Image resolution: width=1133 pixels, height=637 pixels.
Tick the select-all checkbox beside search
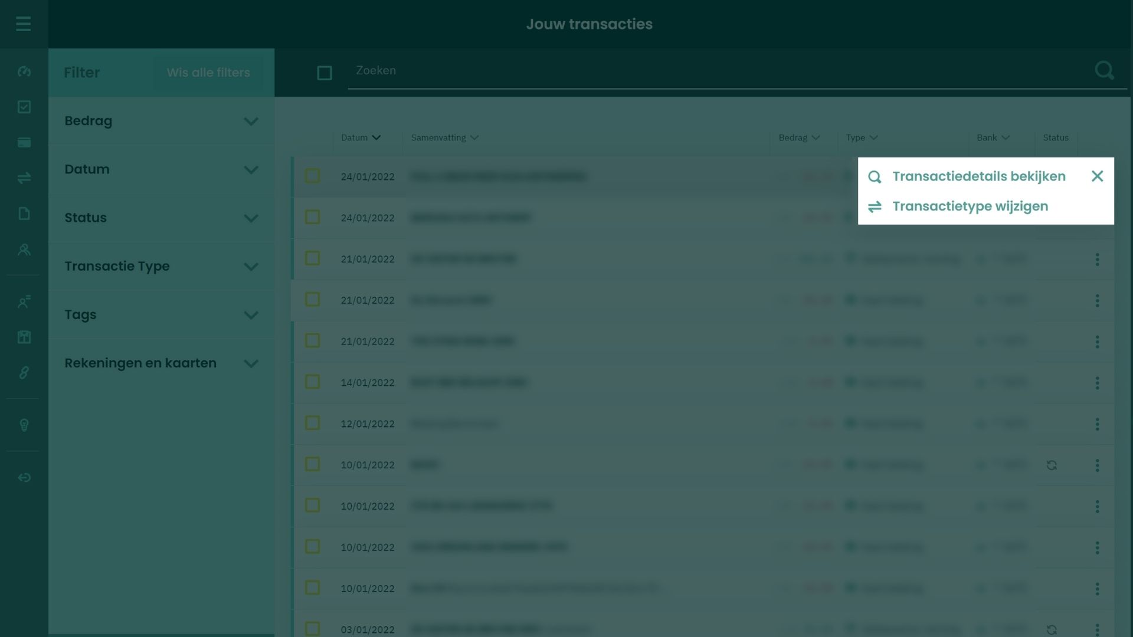[325, 73]
